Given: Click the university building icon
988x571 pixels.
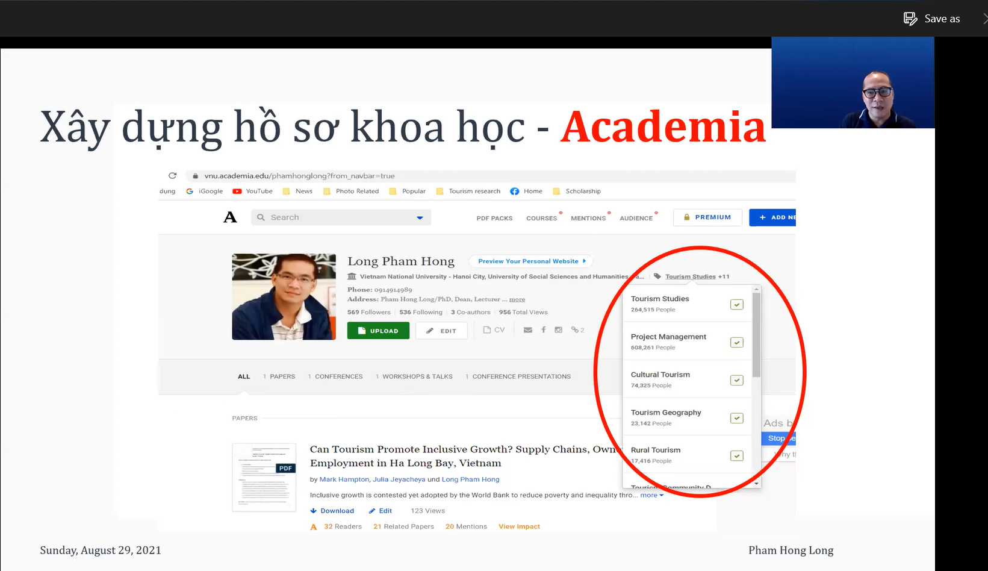Looking at the screenshot, I should pyautogui.click(x=352, y=276).
